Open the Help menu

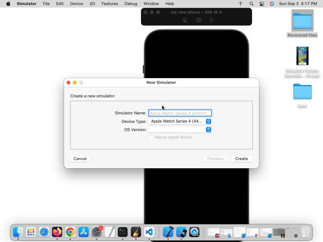[169, 4]
